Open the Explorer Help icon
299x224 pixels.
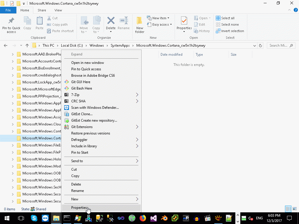[x=295, y=10]
